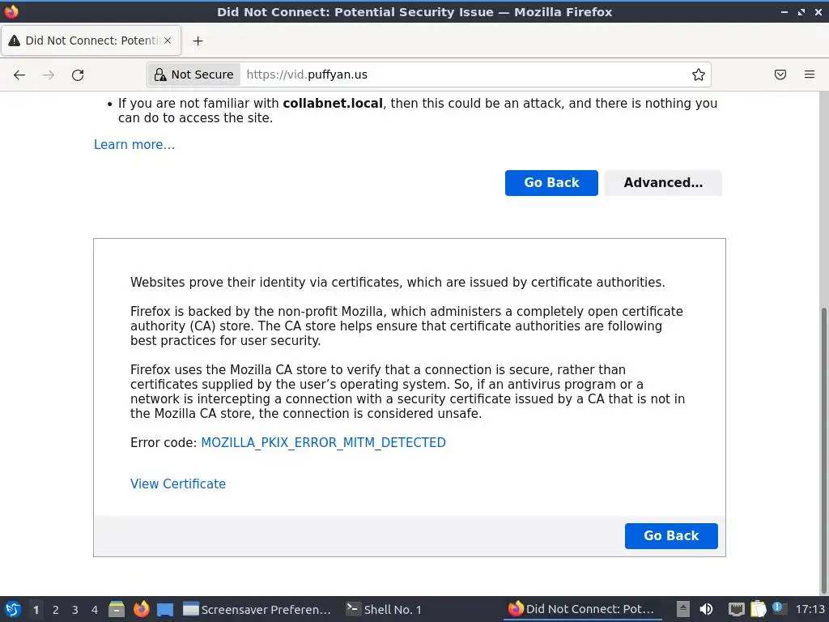This screenshot has width=829, height=622.
Task: Follow the Learn more link
Action: tap(134, 144)
